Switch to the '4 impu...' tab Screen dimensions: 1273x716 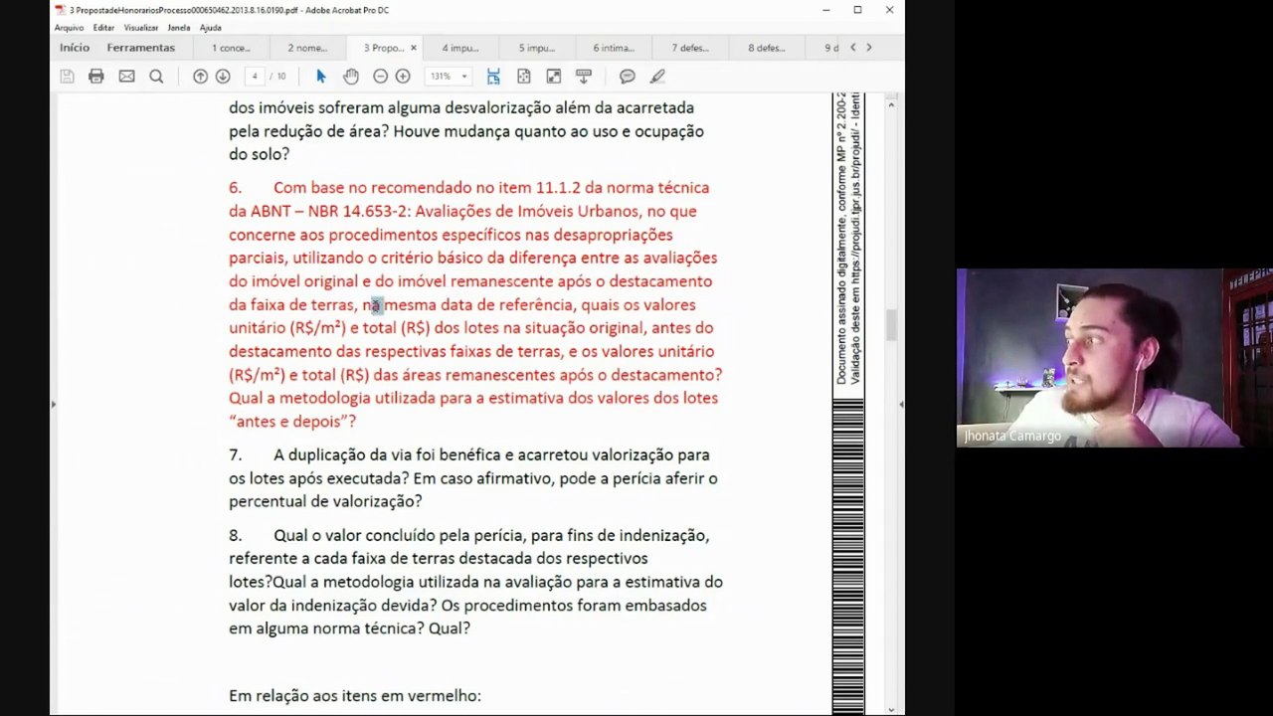460,48
